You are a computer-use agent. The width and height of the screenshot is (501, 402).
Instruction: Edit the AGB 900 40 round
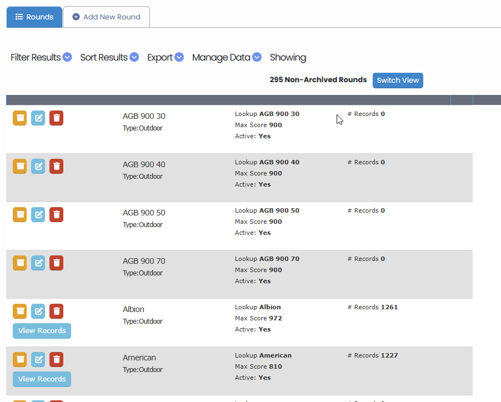(x=38, y=167)
